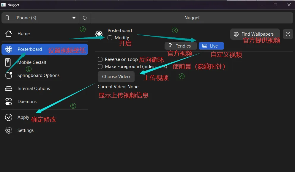Click Find Wallpapers button
The height and width of the screenshot is (172, 295).
tap(255, 34)
